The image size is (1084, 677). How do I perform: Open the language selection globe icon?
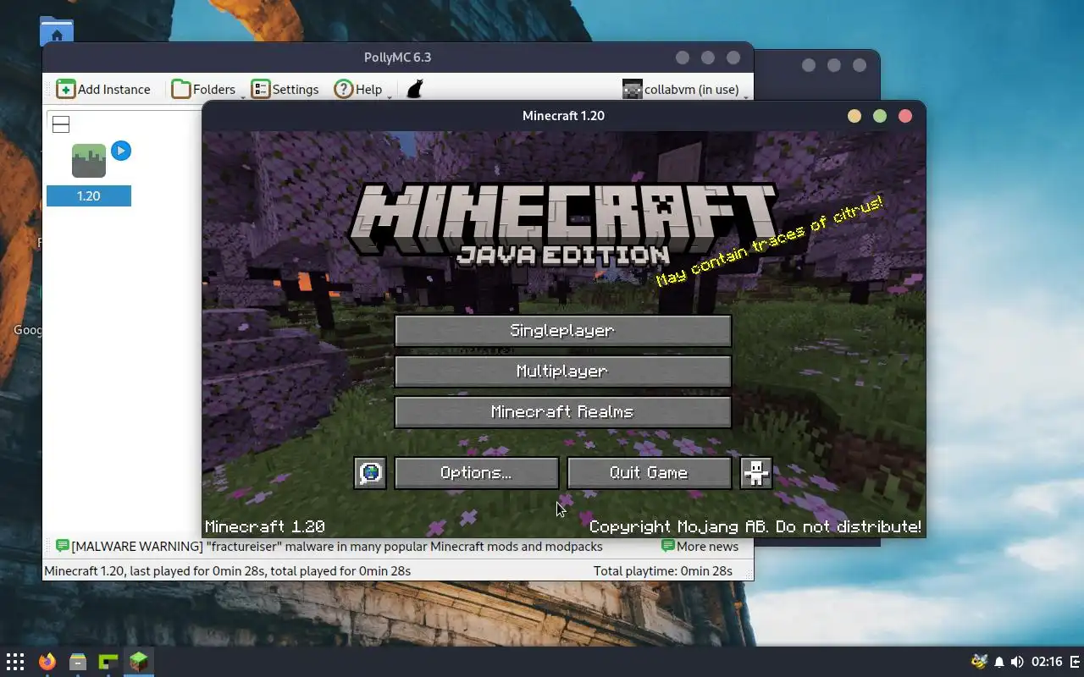[x=370, y=473]
